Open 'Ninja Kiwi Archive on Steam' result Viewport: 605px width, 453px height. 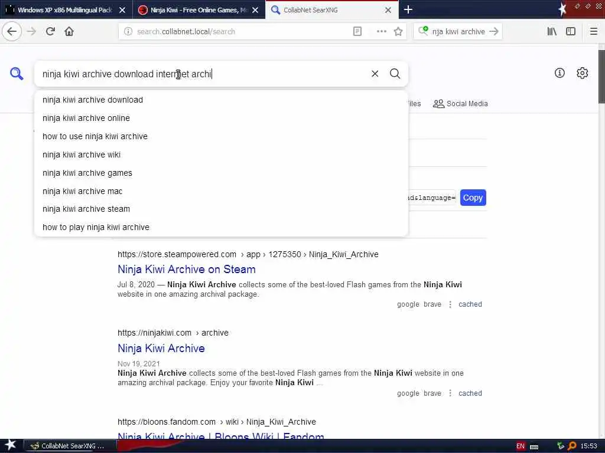(x=186, y=269)
